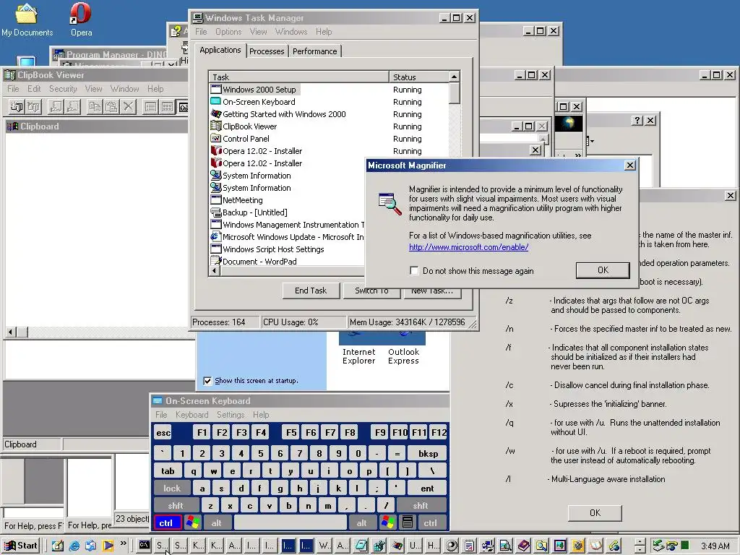The image size is (740, 555).
Task: Click the H... taskbar button
Action: pos(433,546)
